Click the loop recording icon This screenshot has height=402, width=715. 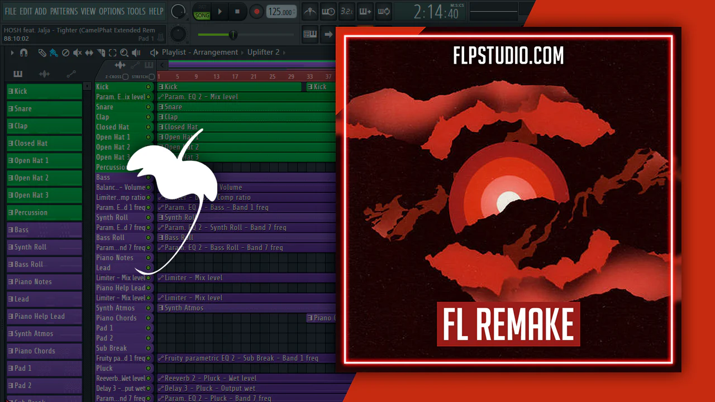click(x=384, y=11)
